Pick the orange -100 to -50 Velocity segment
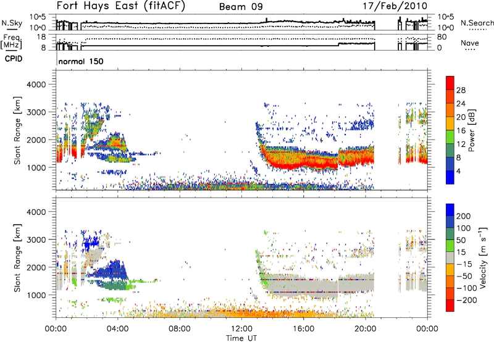The width and height of the screenshot is (494, 342). pos(450,282)
